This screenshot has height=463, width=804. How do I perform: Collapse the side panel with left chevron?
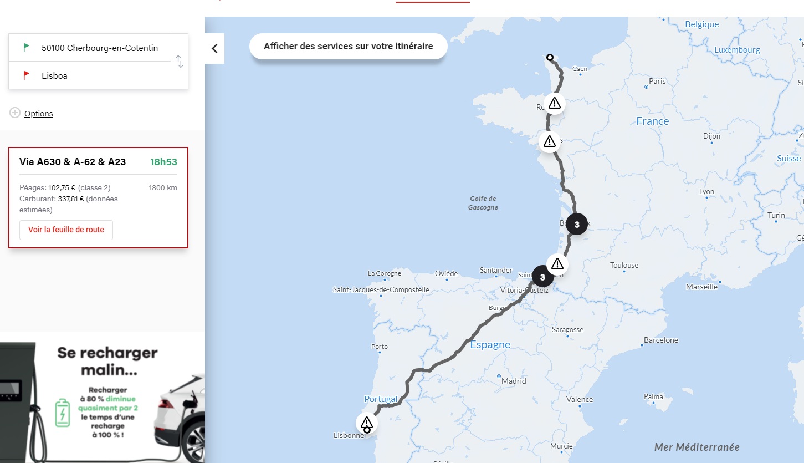[x=214, y=49]
